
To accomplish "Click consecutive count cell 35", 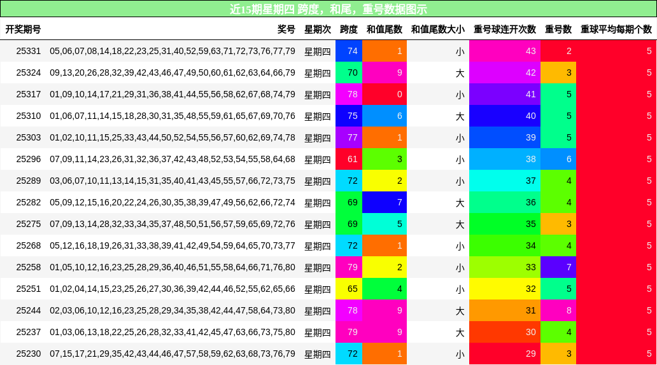I will [x=505, y=224].
